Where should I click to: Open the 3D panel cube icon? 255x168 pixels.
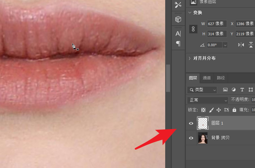pyautogui.click(x=178, y=19)
